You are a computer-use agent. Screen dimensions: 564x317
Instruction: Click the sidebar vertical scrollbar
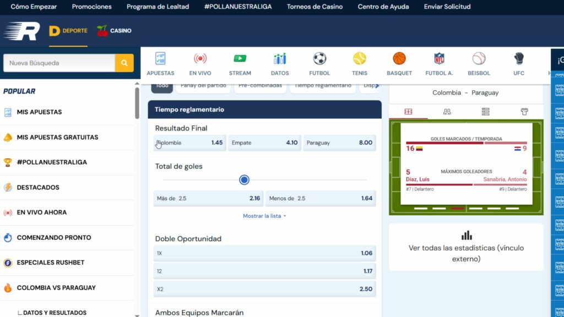[137, 103]
